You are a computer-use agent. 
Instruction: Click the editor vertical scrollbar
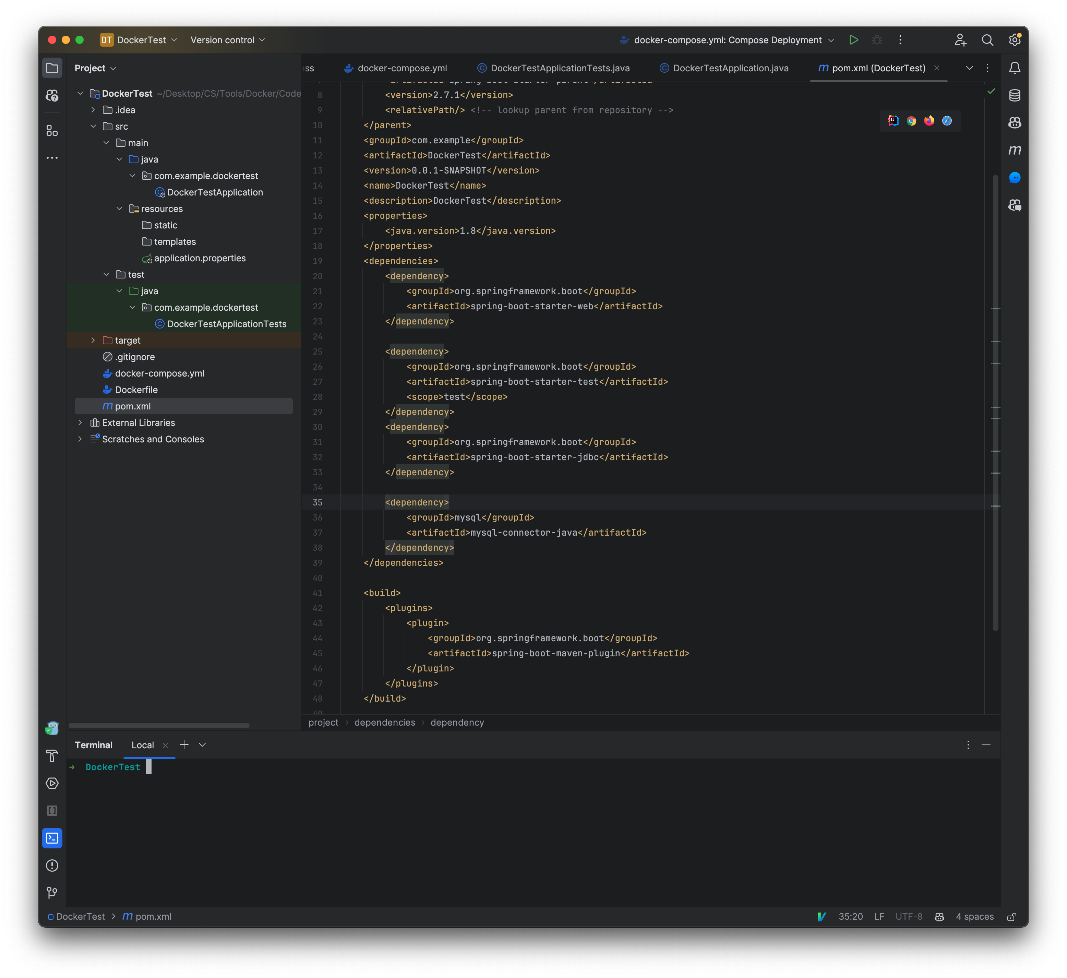tap(995, 402)
